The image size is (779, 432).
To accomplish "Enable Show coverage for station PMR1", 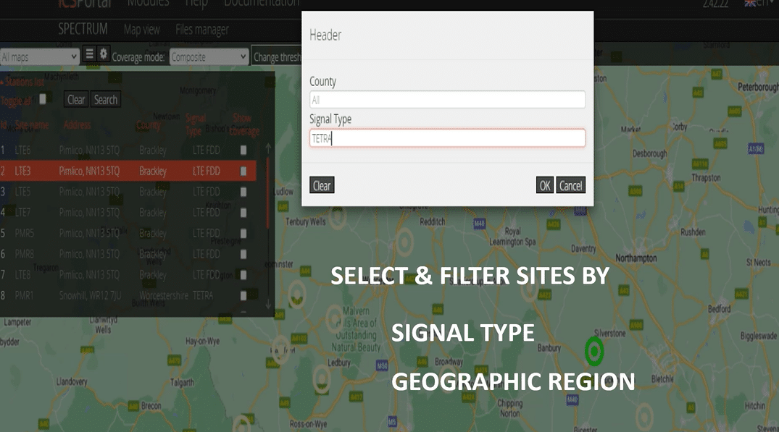I will [x=243, y=296].
